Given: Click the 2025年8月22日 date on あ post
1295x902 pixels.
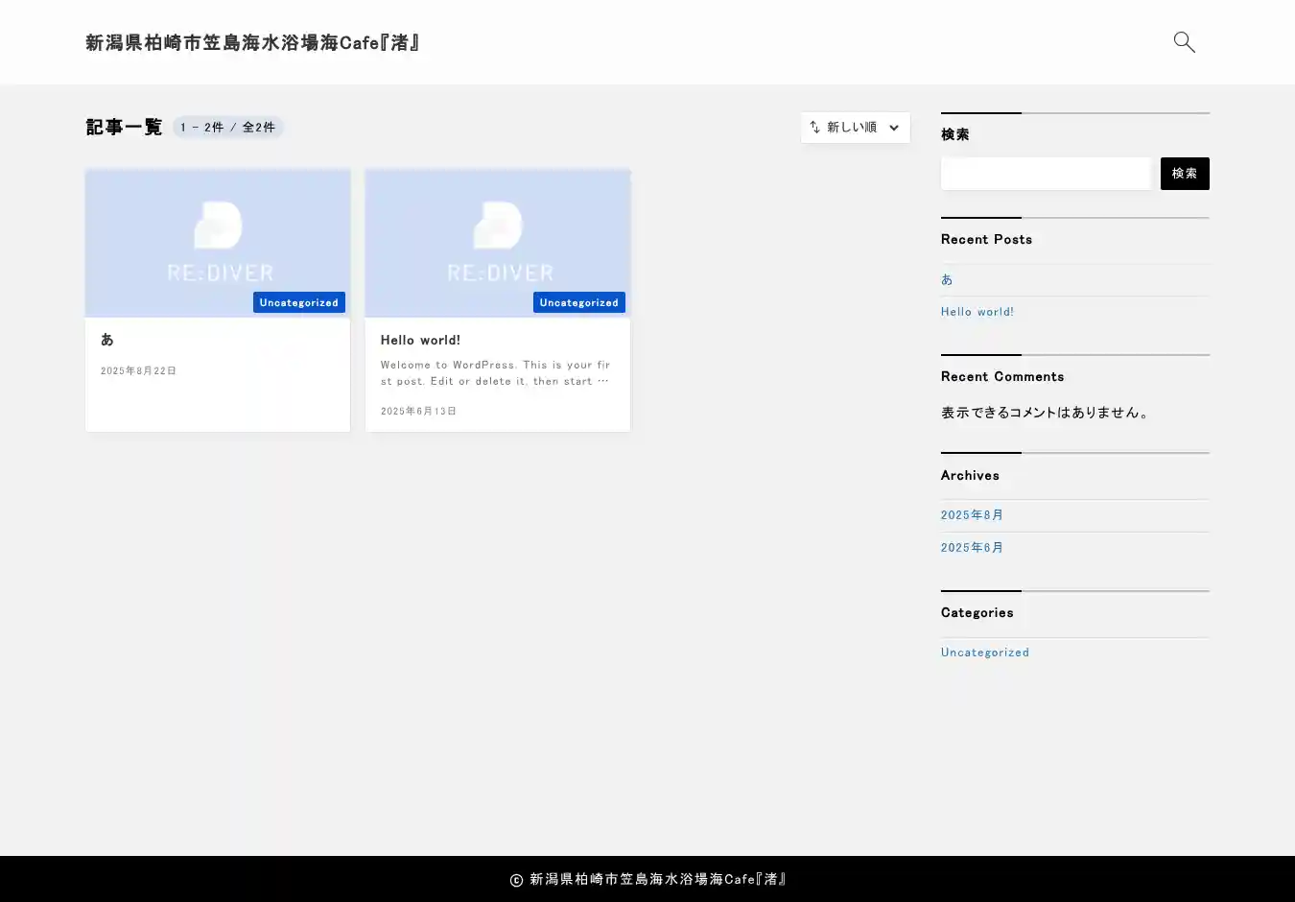Looking at the screenshot, I should (x=138, y=371).
